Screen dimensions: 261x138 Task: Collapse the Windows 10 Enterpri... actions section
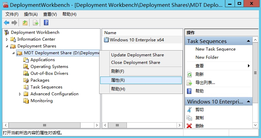coord(249,101)
